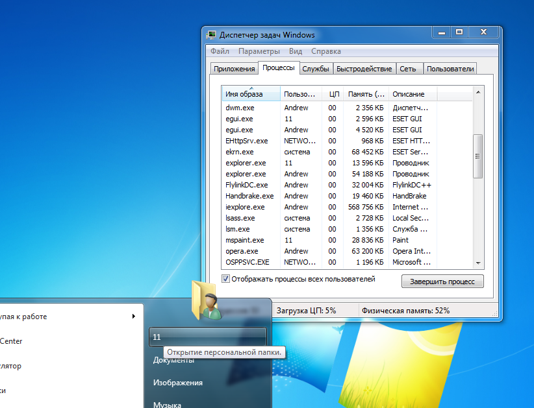This screenshot has width=534, height=408.
Task: Switch to the Службы tab
Action: (x=315, y=69)
